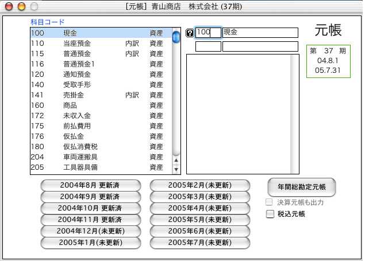Select account 160 商品 in list

click(101, 106)
